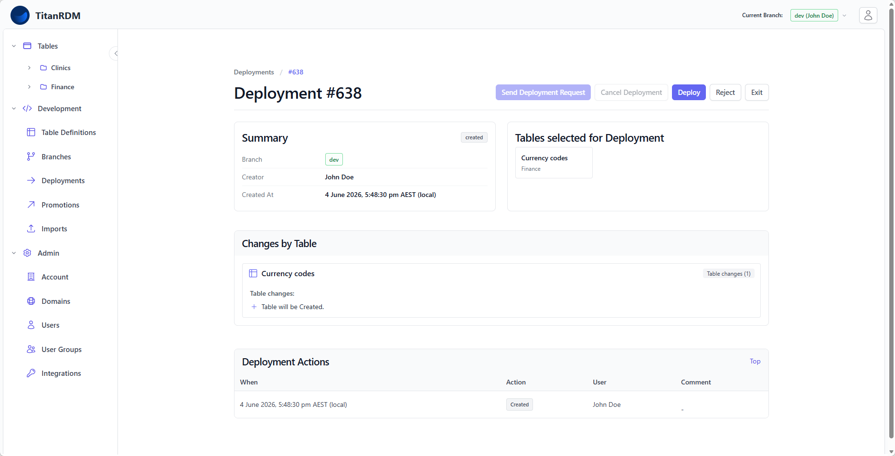Click Send Deployment Request button
The image size is (895, 456).
(543, 93)
